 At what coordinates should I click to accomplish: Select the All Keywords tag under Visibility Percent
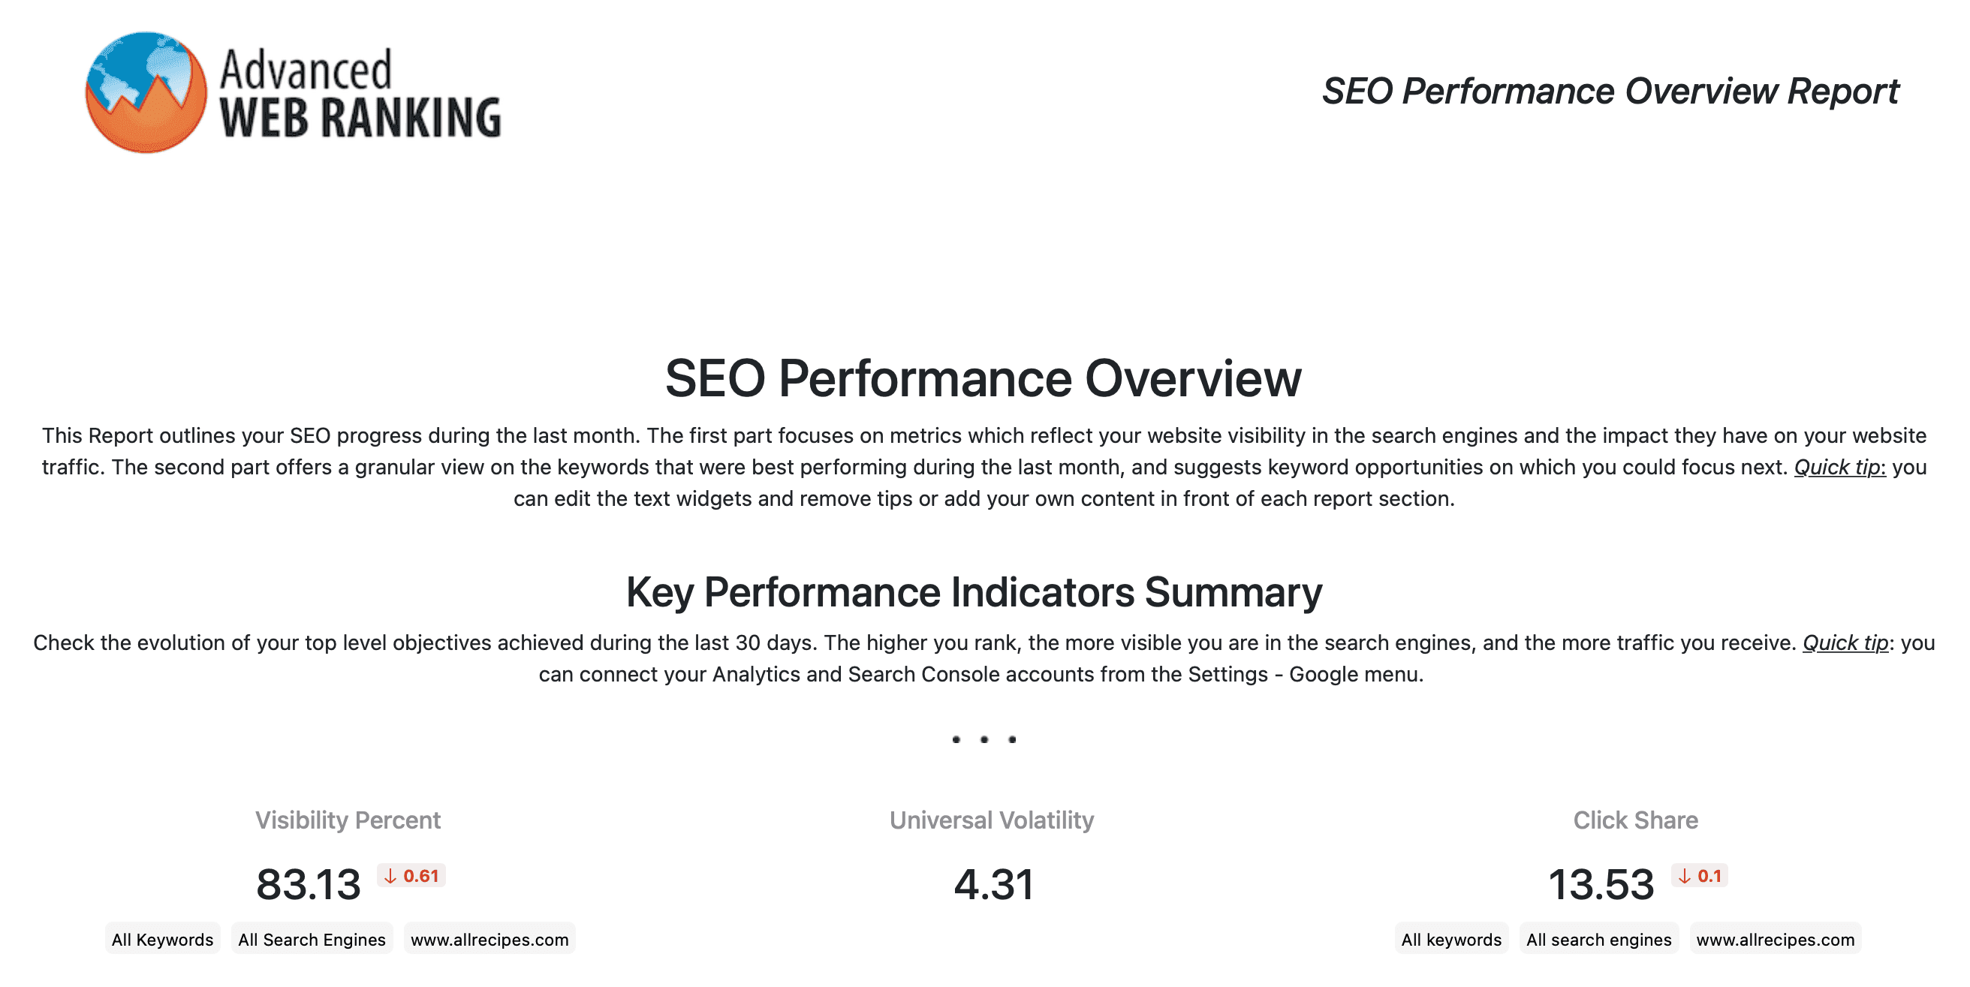tap(162, 939)
